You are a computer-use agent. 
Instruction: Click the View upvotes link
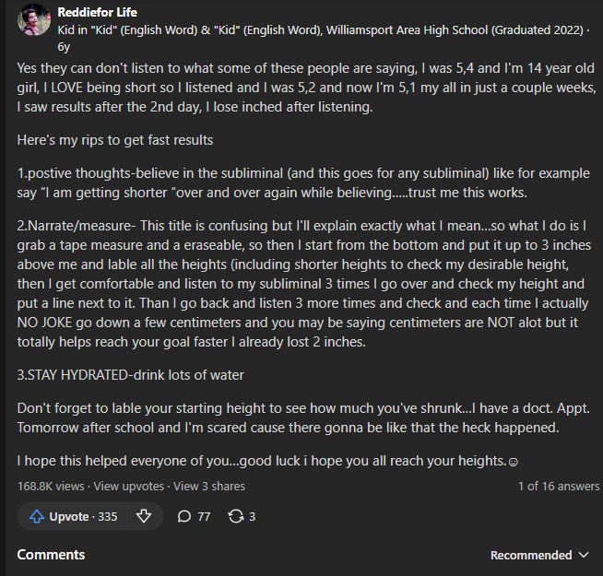click(129, 487)
